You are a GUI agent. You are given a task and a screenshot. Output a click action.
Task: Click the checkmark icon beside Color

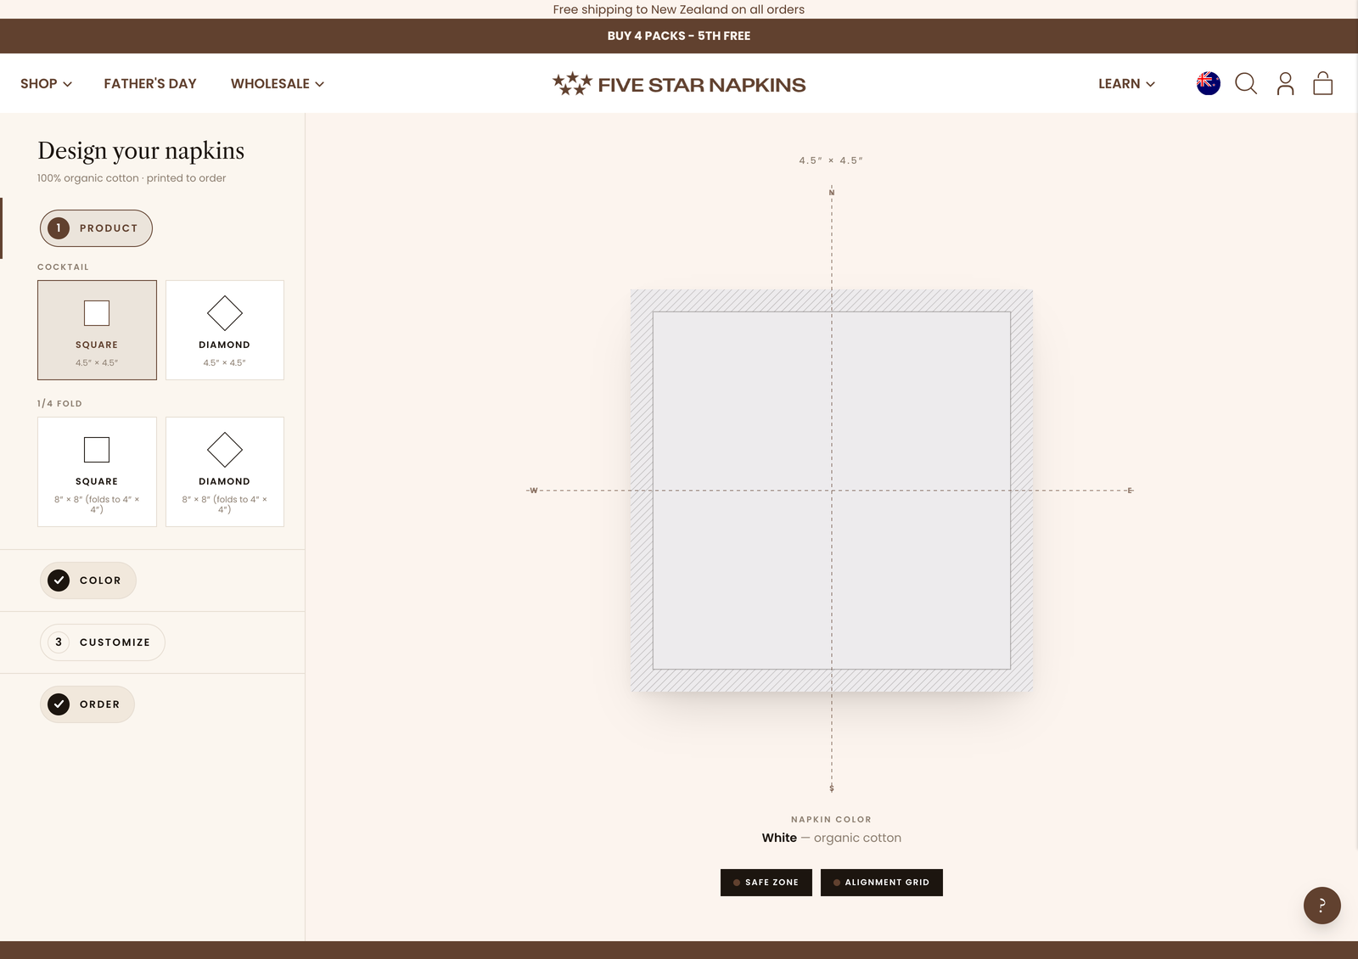pyautogui.click(x=59, y=580)
